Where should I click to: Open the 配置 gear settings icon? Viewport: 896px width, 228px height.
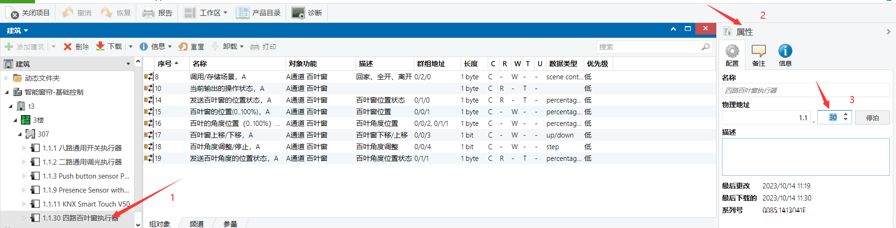[732, 51]
